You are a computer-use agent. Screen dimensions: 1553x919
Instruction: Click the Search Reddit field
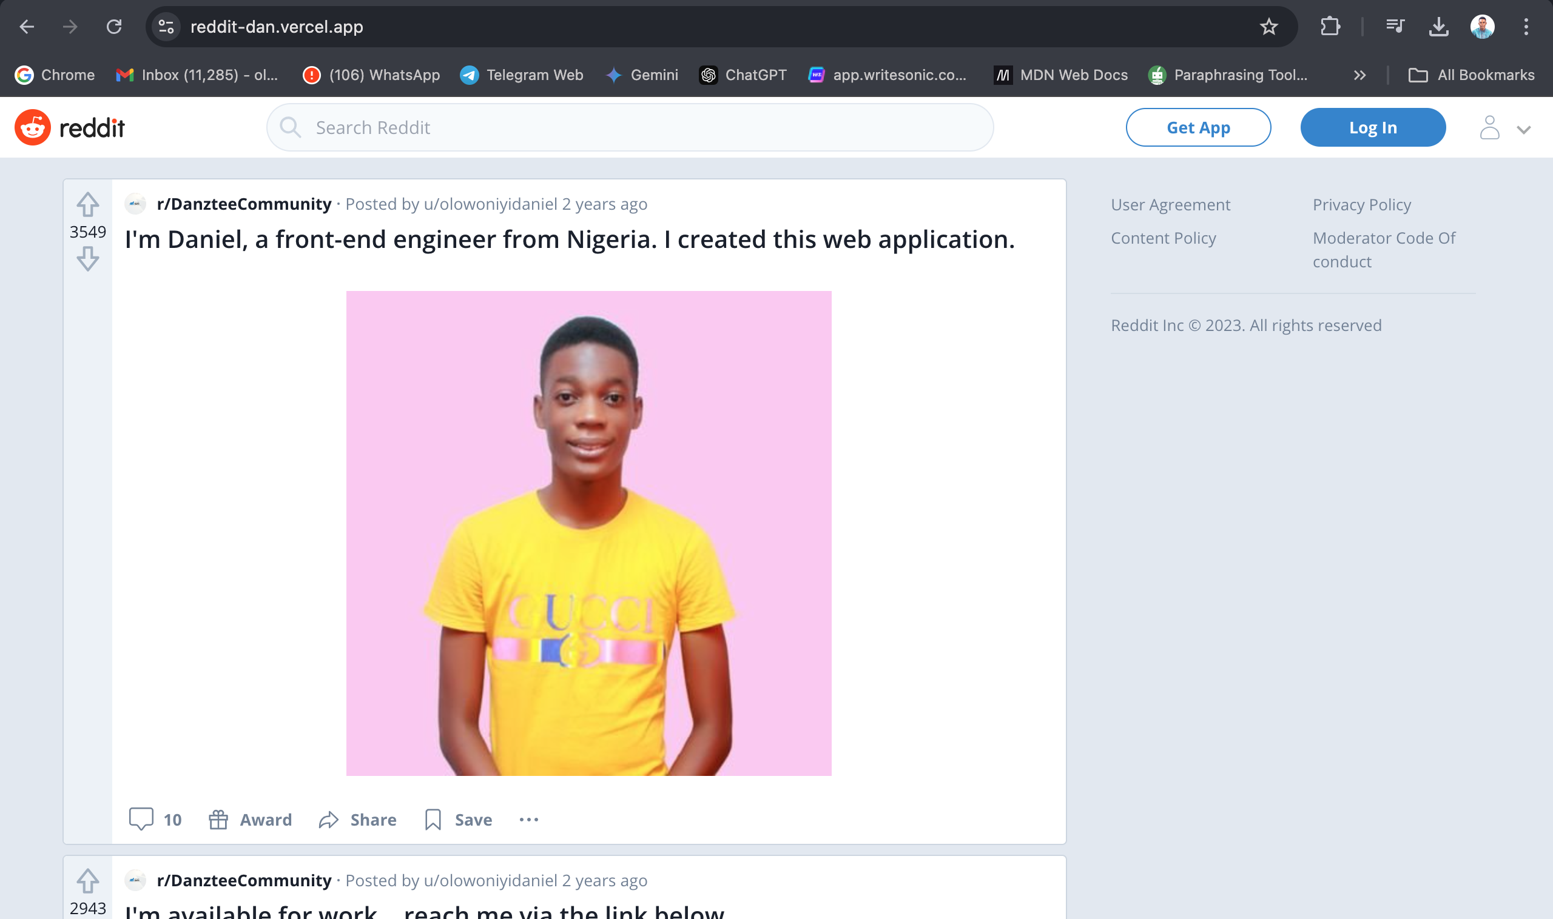pyautogui.click(x=630, y=127)
